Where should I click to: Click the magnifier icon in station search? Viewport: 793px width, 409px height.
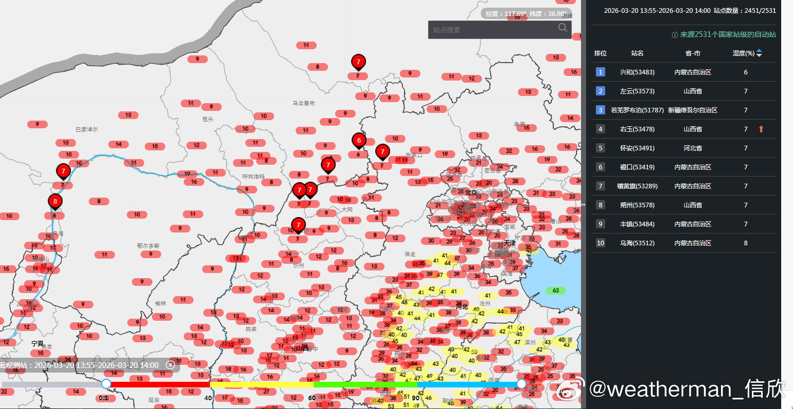[x=563, y=28]
